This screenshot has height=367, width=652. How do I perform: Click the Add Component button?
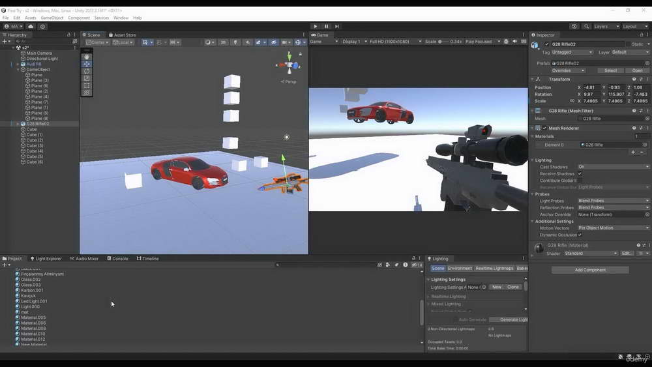(x=590, y=270)
